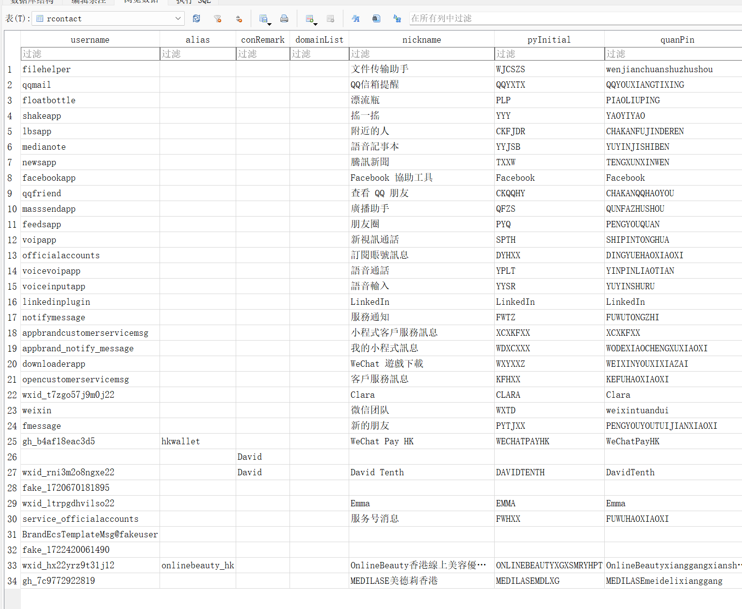This screenshot has height=609, width=742.
Task: Select the 'David Tenth' nickname cell
Action: coord(421,472)
